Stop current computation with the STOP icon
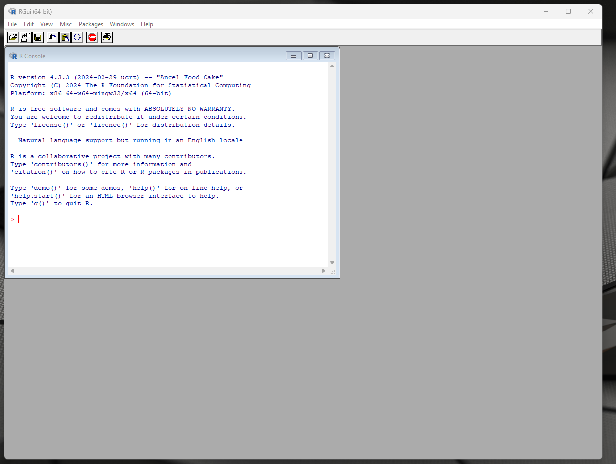This screenshot has width=616, height=464. click(x=92, y=37)
